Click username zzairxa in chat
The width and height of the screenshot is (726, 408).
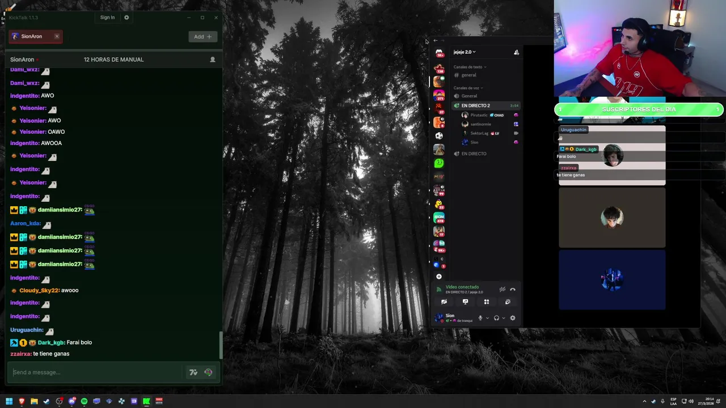[20, 354]
